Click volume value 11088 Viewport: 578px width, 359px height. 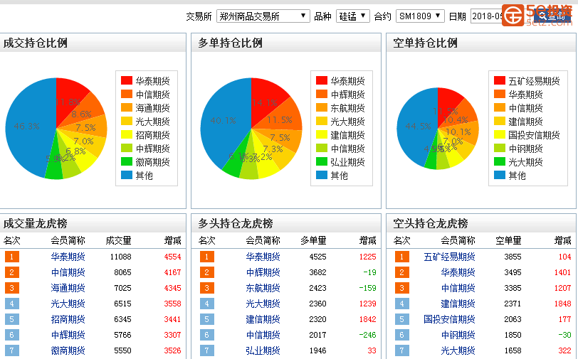coord(120,257)
